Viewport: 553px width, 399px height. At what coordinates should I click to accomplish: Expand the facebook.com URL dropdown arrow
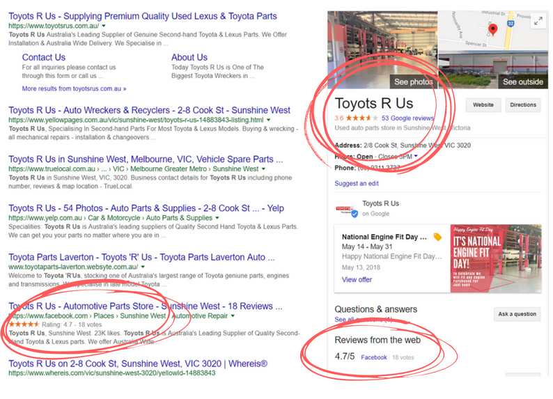[233, 316]
